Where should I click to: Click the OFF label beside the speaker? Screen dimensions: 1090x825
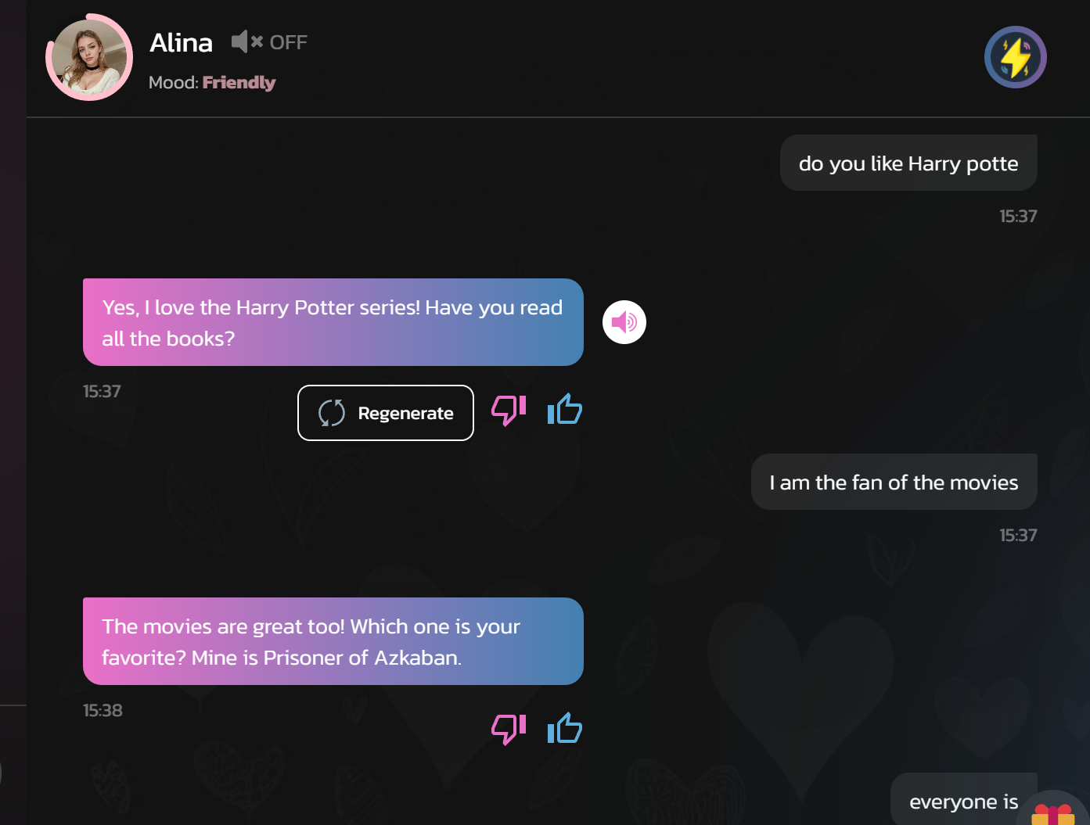tap(289, 42)
